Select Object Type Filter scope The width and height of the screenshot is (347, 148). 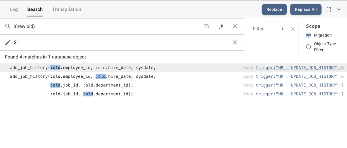(x=308, y=47)
